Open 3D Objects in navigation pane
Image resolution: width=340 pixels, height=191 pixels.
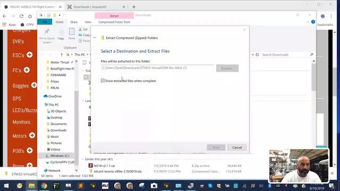click(x=58, y=111)
